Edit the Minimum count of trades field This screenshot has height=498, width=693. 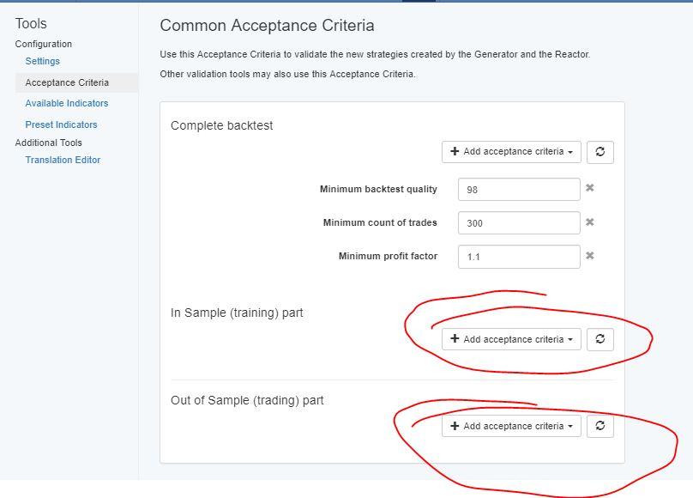click(x=519, y=223)
